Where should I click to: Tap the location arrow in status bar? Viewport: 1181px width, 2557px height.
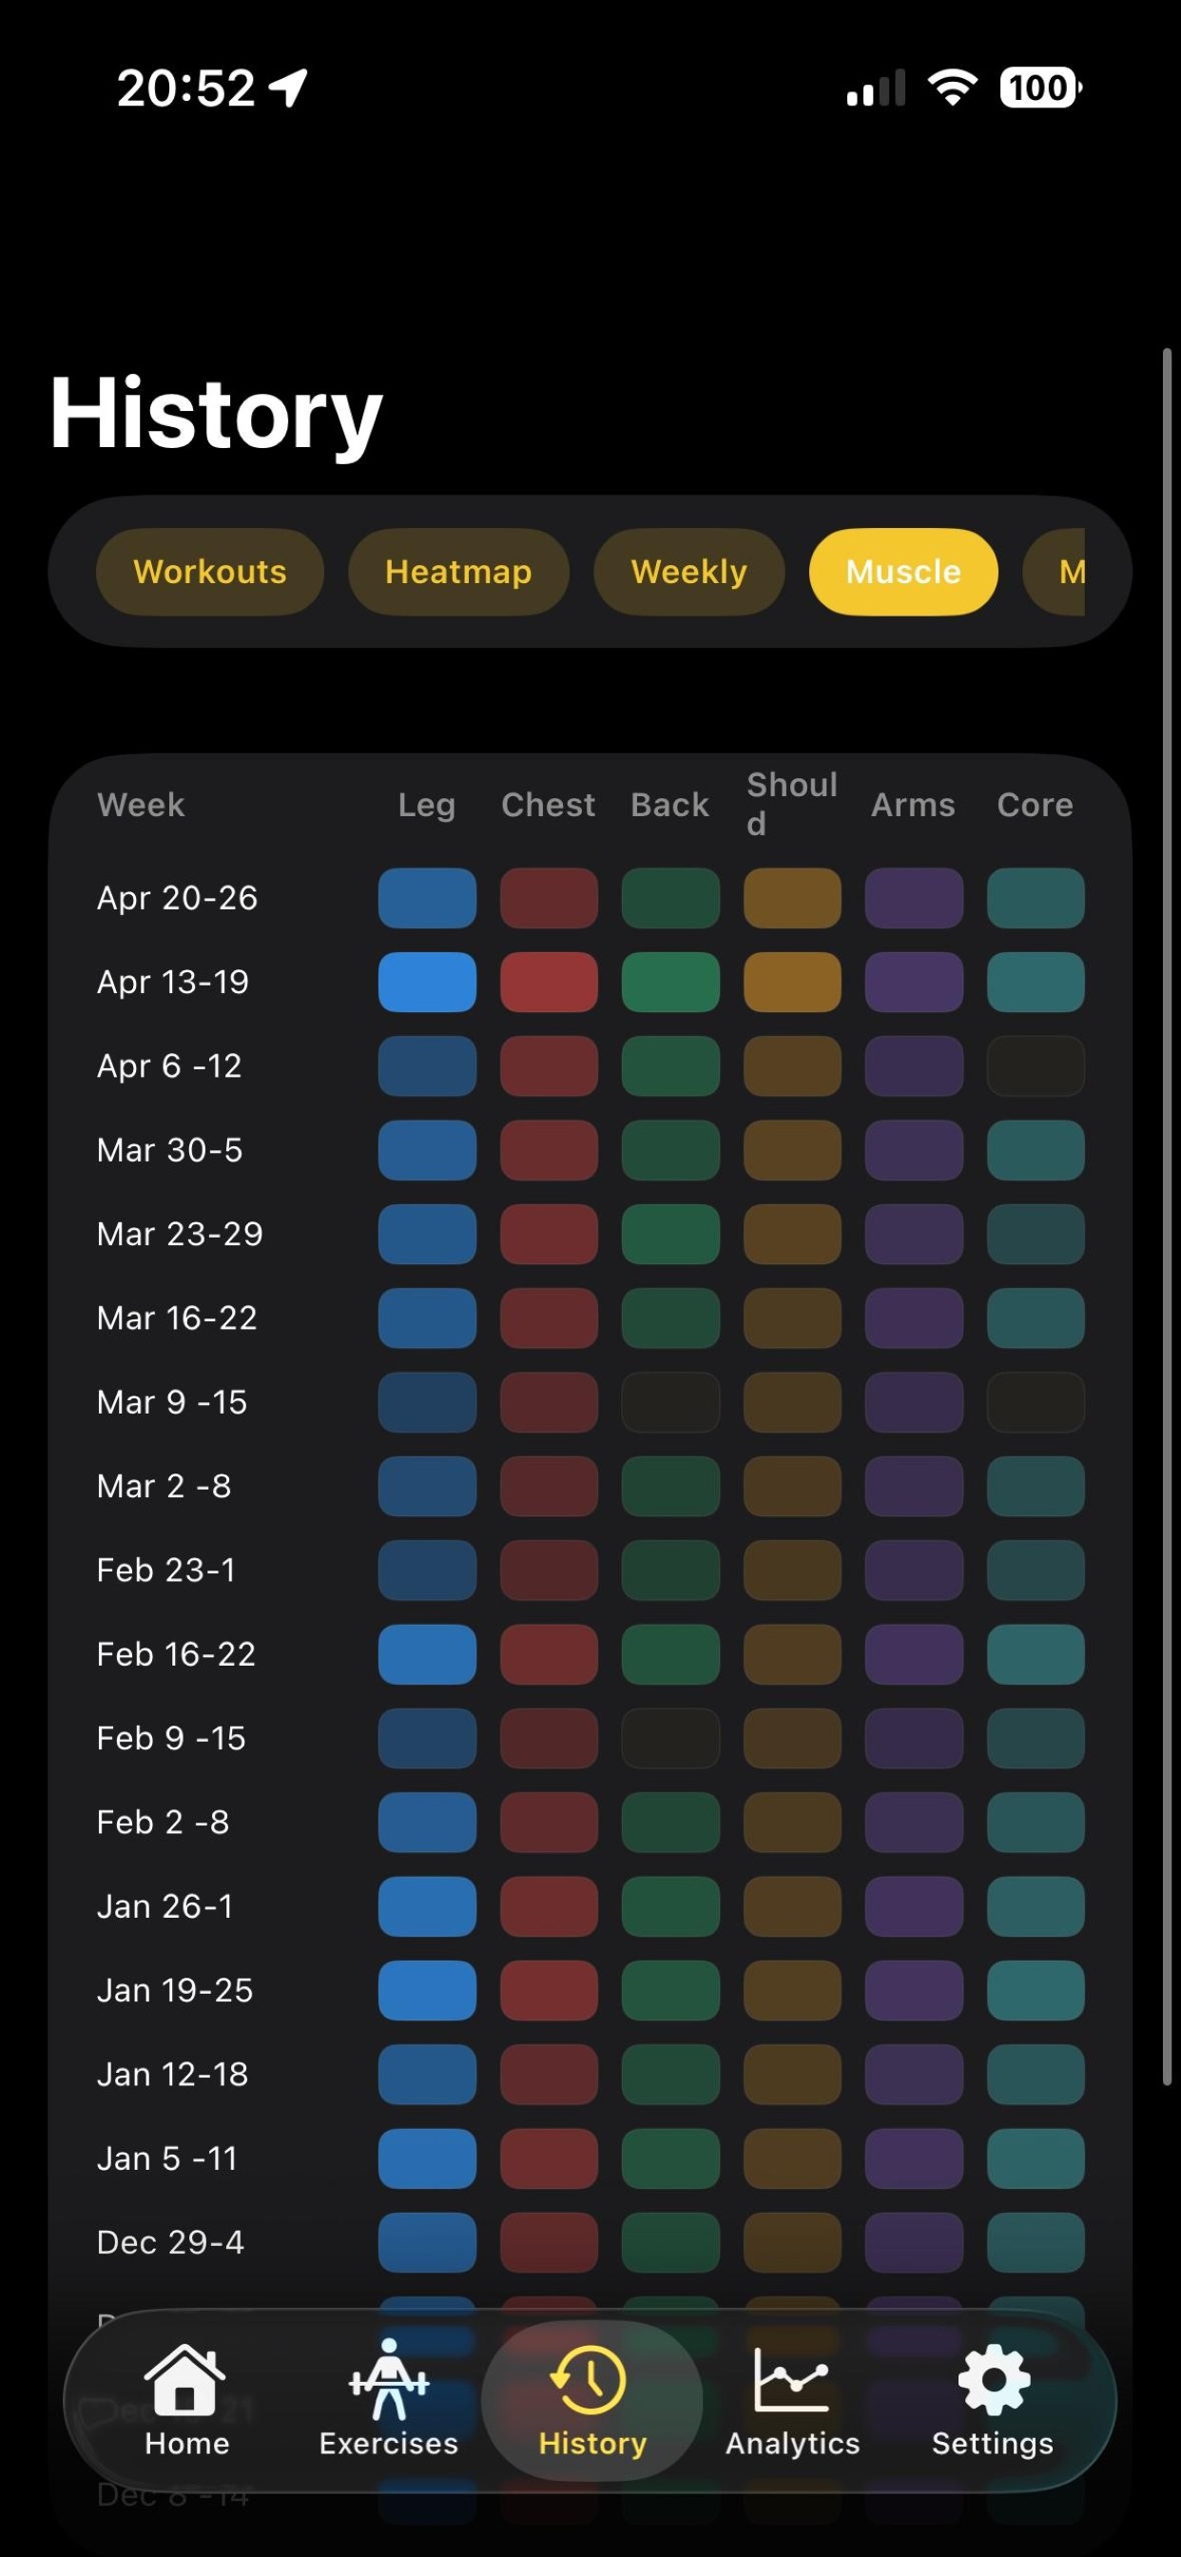pyautogui.click(x=290, y=88)
